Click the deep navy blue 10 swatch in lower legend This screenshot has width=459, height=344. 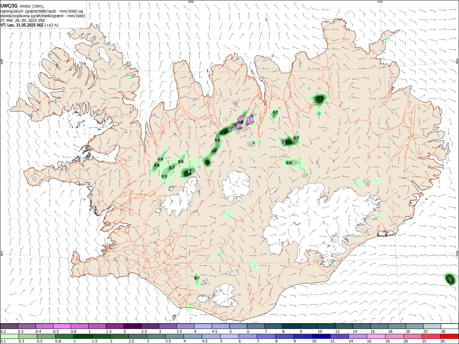[320, 336]
